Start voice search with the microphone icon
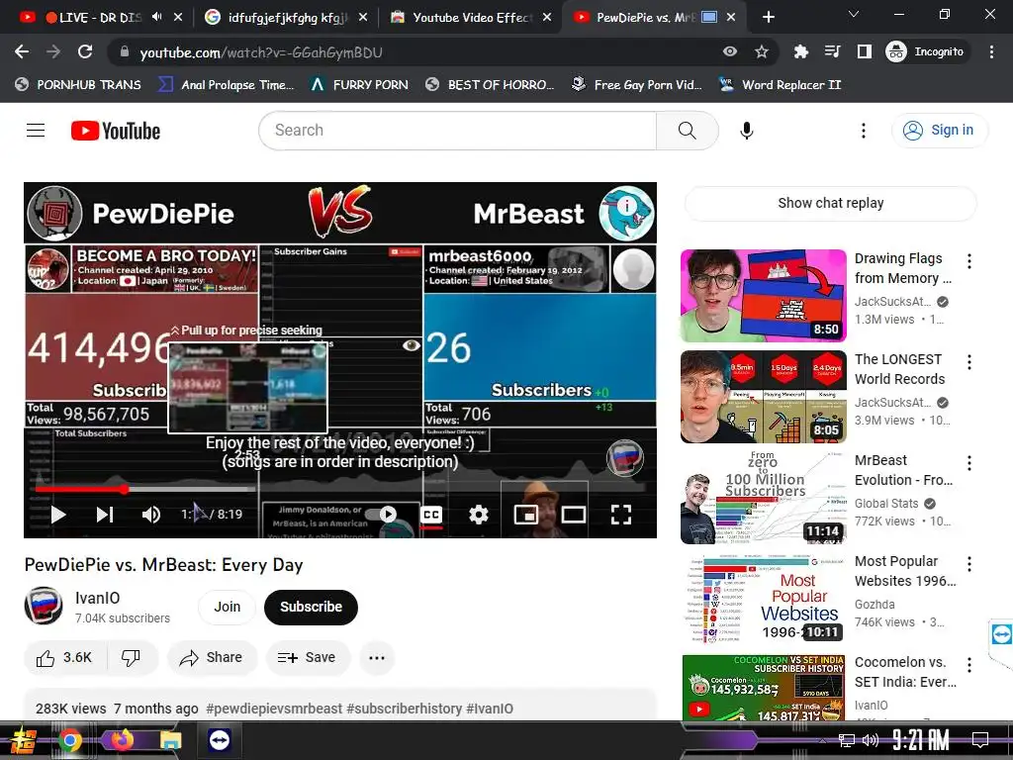The width and height of the screenshot is (1013, 760). click(746, 131)
